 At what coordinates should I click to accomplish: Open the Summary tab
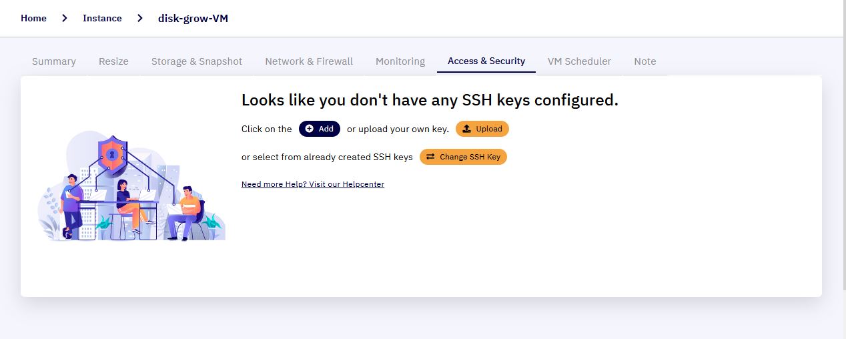point(54,61)
